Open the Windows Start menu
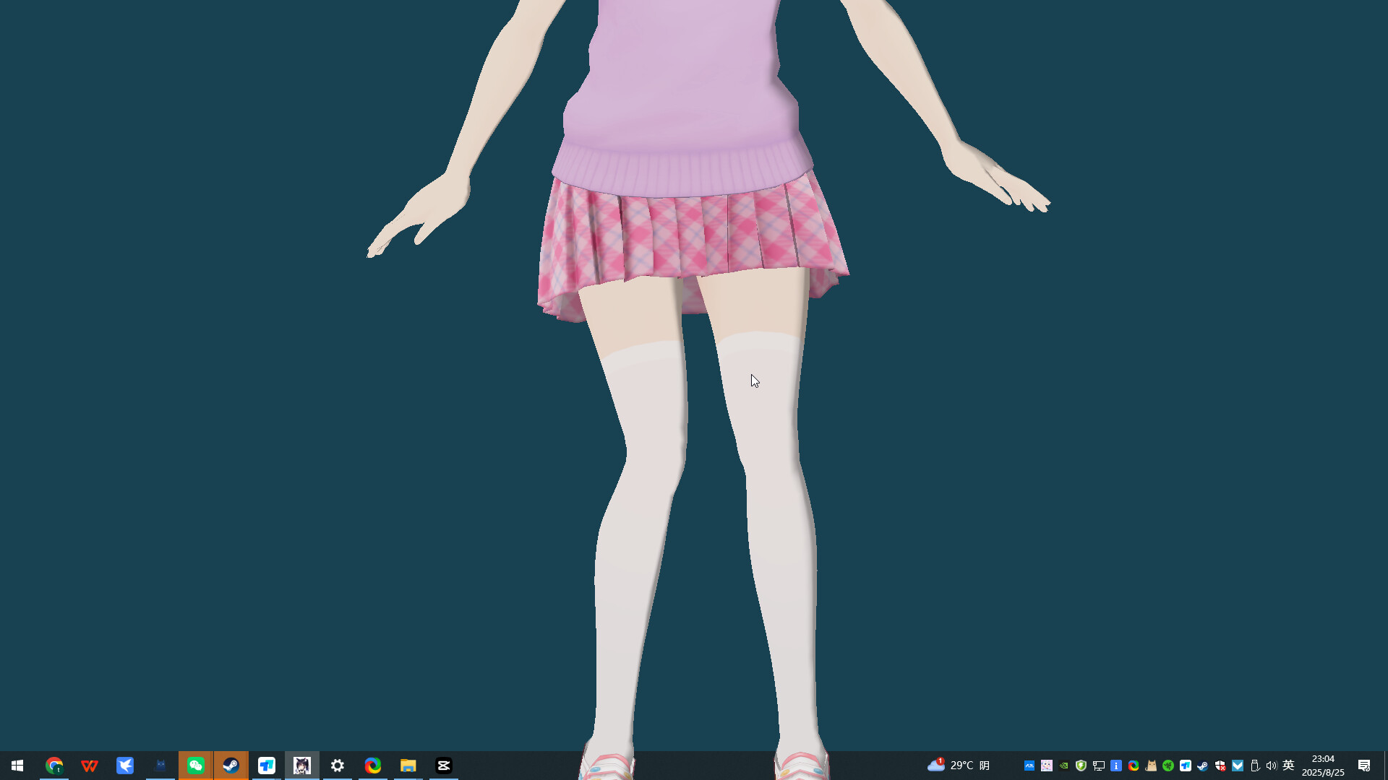1388x780 pixels. click(x=17, y=766)
